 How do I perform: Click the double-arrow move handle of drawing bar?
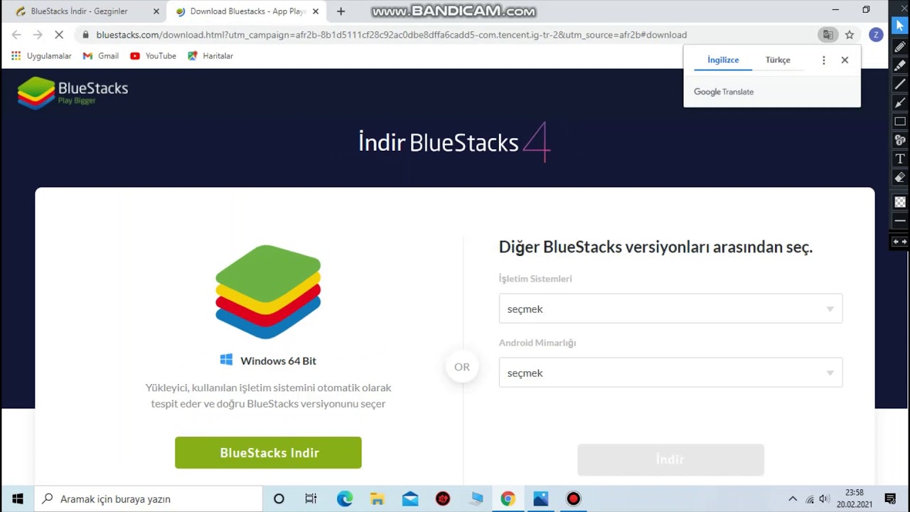900,242
